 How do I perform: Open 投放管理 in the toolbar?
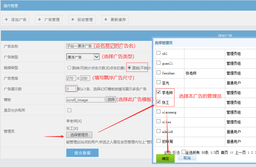pyautogui.click(x=82, y=20)
